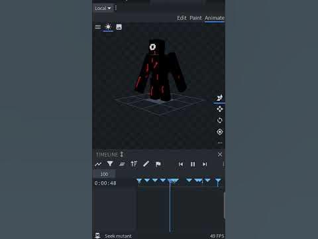Switch to the Paint tab
Viewport: 318px width, 239px height.
pyautogui.click(x=195, y=18)
